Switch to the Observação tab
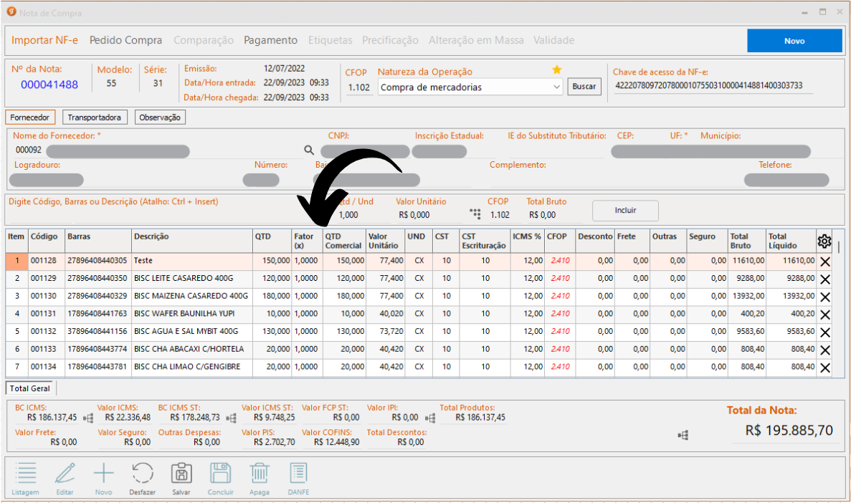The image size is (851, 503). click(160, 118)
